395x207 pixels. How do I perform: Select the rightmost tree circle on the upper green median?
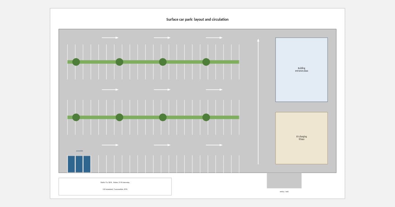point(206,62)
